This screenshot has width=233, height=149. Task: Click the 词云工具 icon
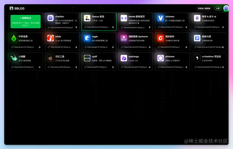[x=50, y=58]
